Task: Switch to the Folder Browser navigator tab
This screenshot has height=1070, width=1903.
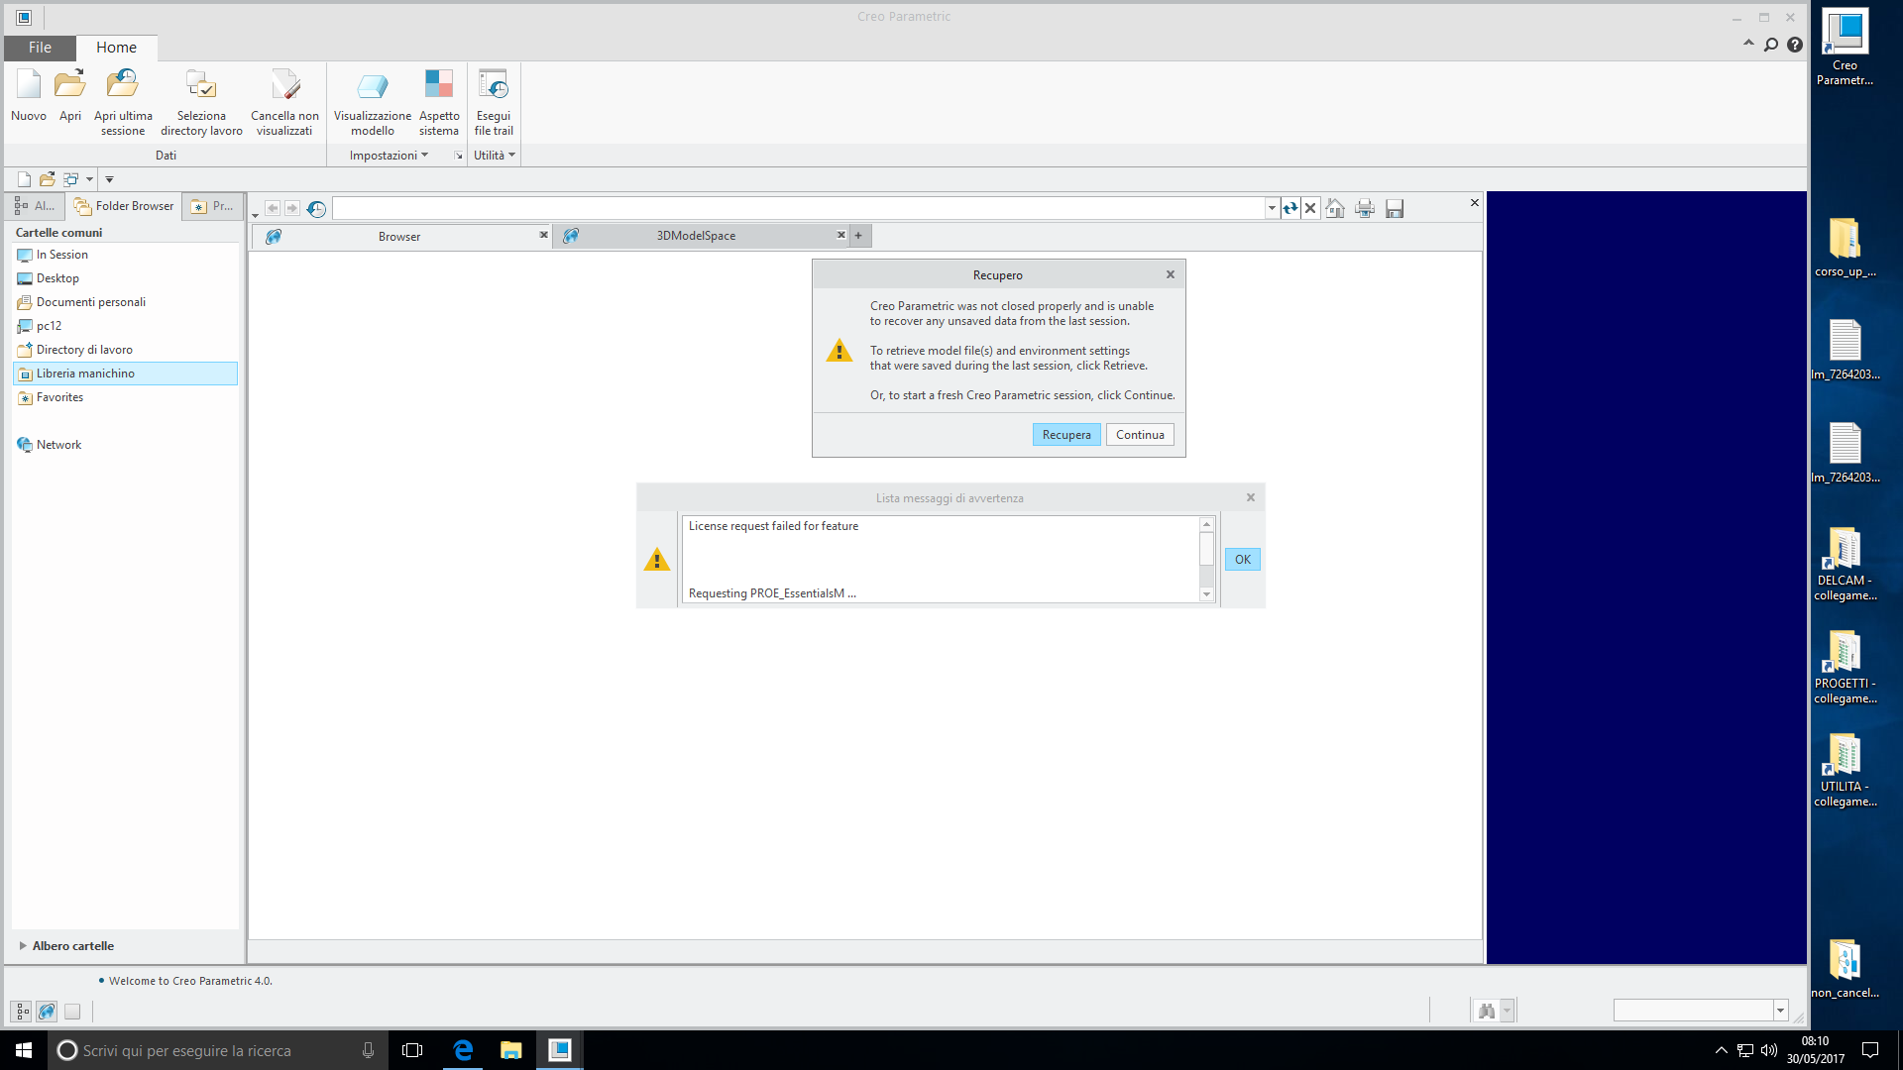Action: 124,206
